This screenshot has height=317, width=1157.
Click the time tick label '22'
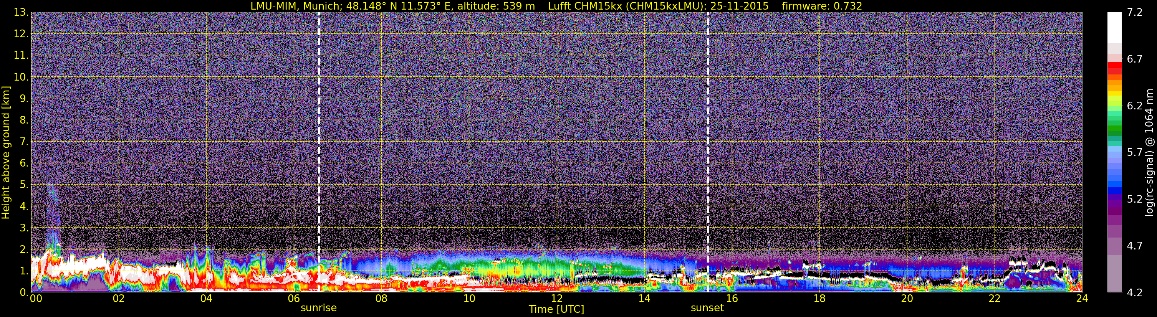[995, 299]
